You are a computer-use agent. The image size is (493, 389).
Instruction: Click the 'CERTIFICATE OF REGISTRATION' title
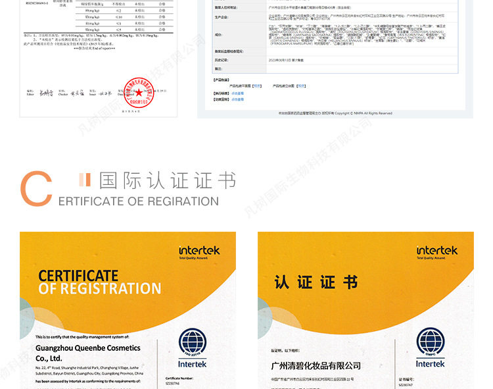click(x=100, y=282)
